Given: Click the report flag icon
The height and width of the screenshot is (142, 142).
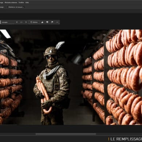Looking at the screenshot, I should [52, 22].
